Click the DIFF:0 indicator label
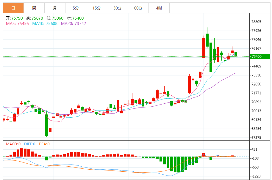Screen dimensions: 272x180 click(x=30, y=144)
